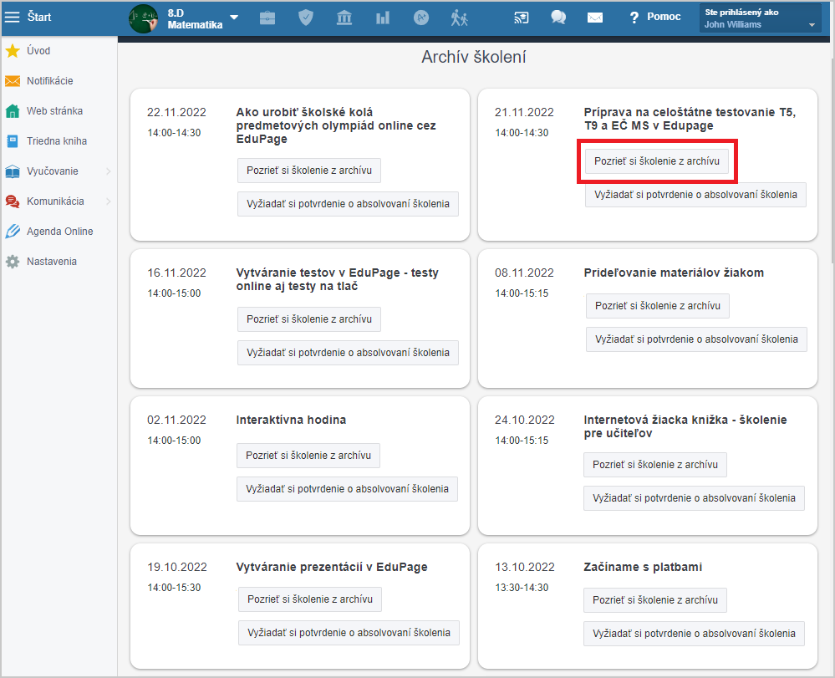Screen dimensions: 835x678
Task: Watch archived Vytváranie testov training
Action: (x=309, y=319)
